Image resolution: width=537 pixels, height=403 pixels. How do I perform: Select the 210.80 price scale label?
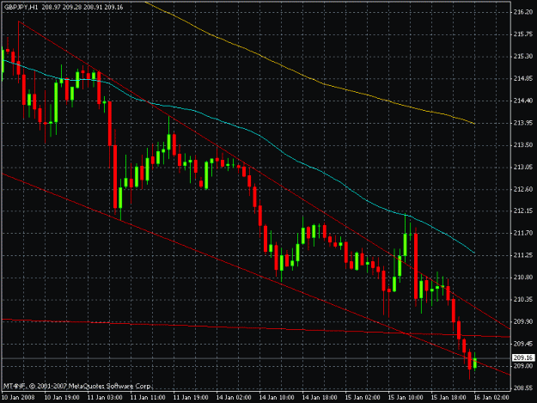[x=523, y=277]
